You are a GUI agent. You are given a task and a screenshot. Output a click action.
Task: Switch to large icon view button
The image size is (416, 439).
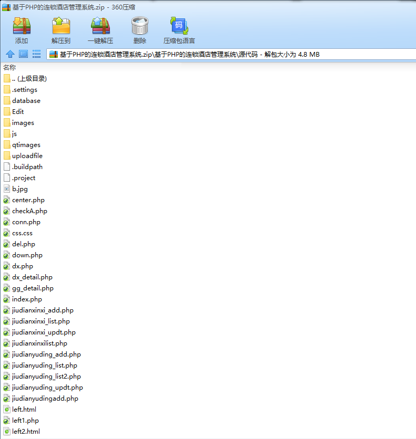click(x=23, y=54)
